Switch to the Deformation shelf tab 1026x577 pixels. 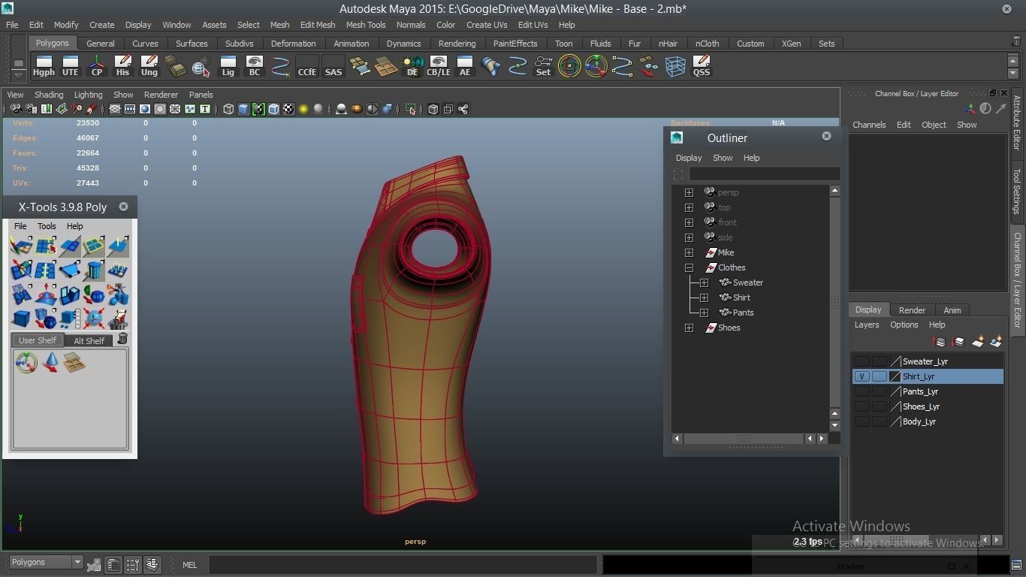click(293, 44)
